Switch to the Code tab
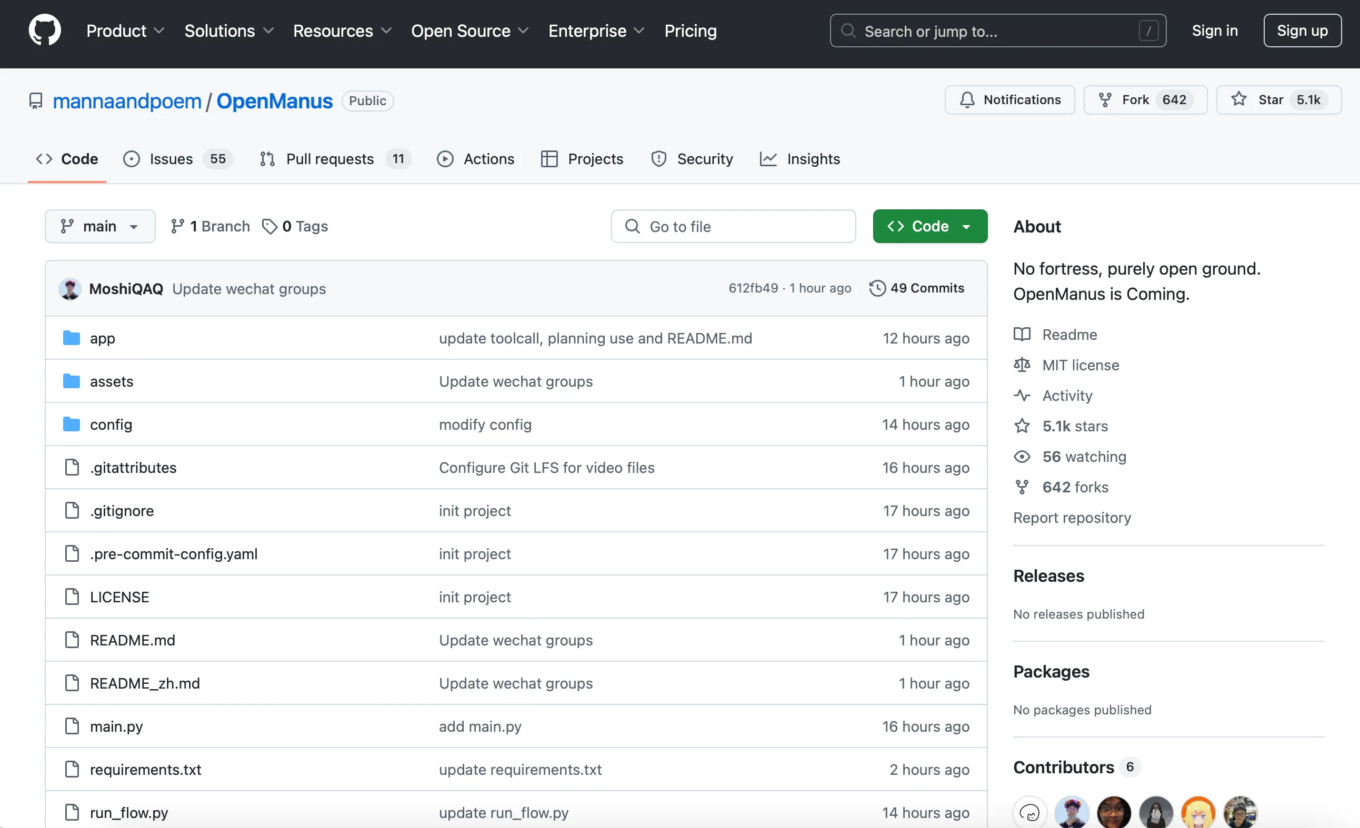The image size is (1360, 828). (67, 159)
